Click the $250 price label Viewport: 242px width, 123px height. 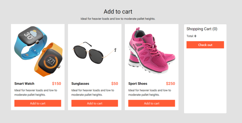coord(170,84)
